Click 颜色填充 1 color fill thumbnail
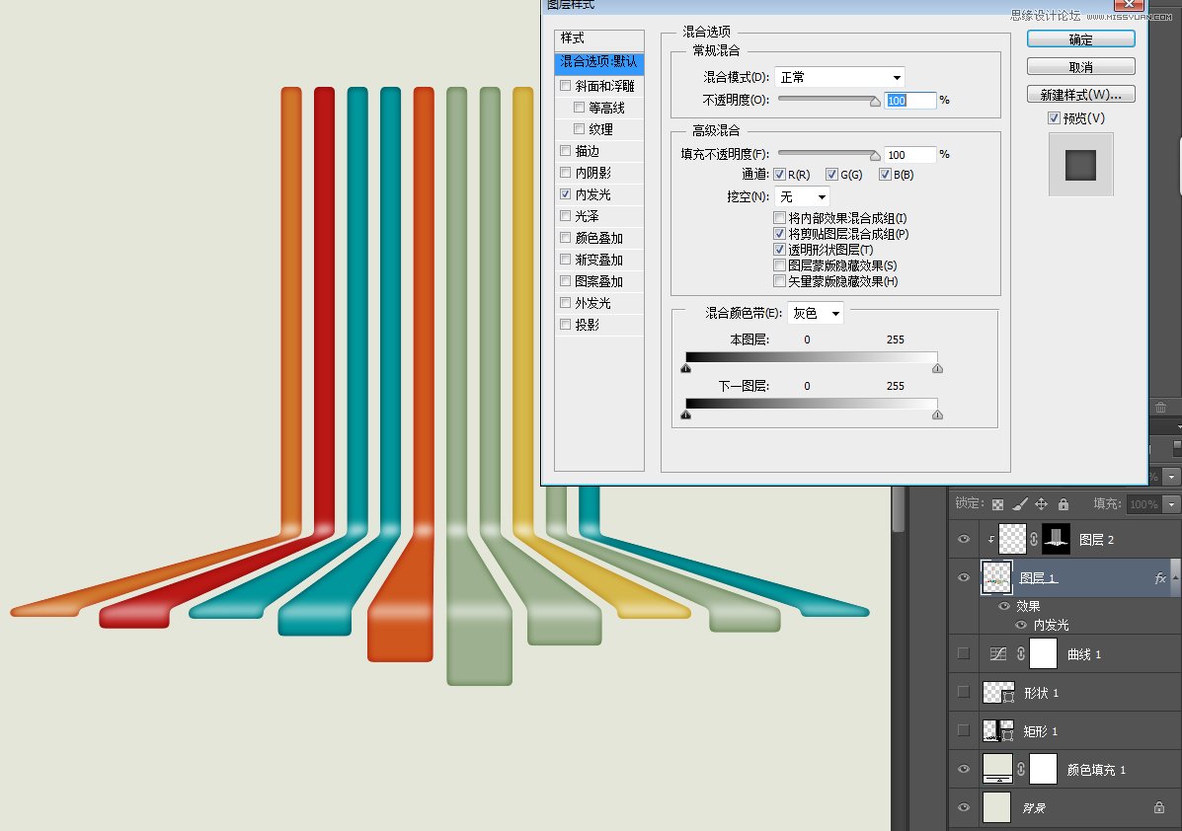Screen dimensions: 1182x831 (x=998, y=769)
